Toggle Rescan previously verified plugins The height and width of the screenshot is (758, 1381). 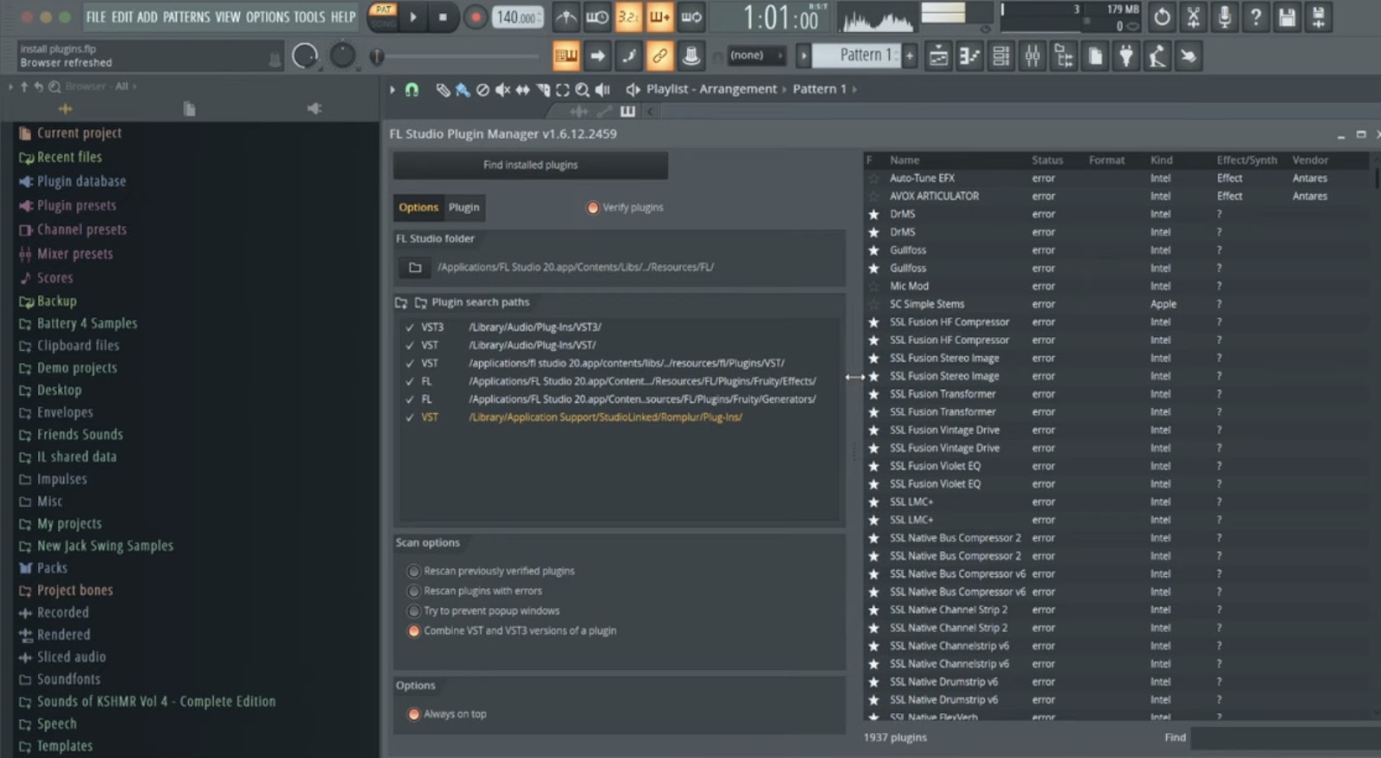(x=413, y=571)
